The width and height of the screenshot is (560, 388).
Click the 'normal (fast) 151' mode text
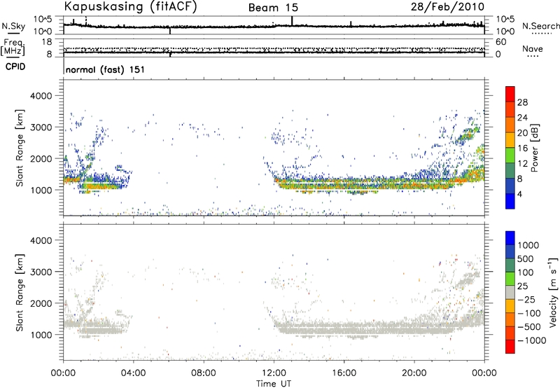pos(105,69)
